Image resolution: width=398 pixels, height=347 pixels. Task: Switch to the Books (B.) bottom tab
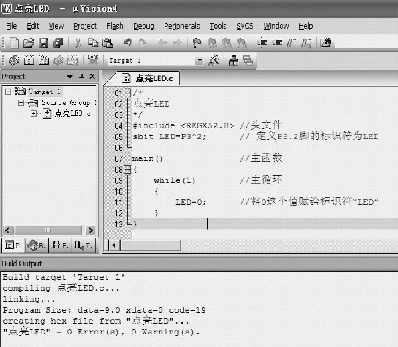pos(37,245)
